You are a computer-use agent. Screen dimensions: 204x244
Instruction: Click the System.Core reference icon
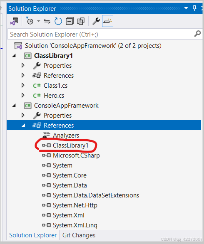pos(47,175)
